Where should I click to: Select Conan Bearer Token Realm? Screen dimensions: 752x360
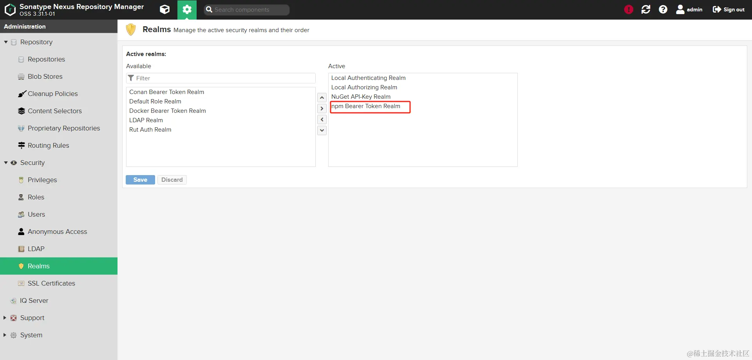pos(221,92)
